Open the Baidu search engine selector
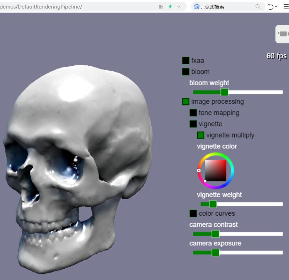This screenshot has height=280, width=289. pyautogui.click(x=198, y=6)
